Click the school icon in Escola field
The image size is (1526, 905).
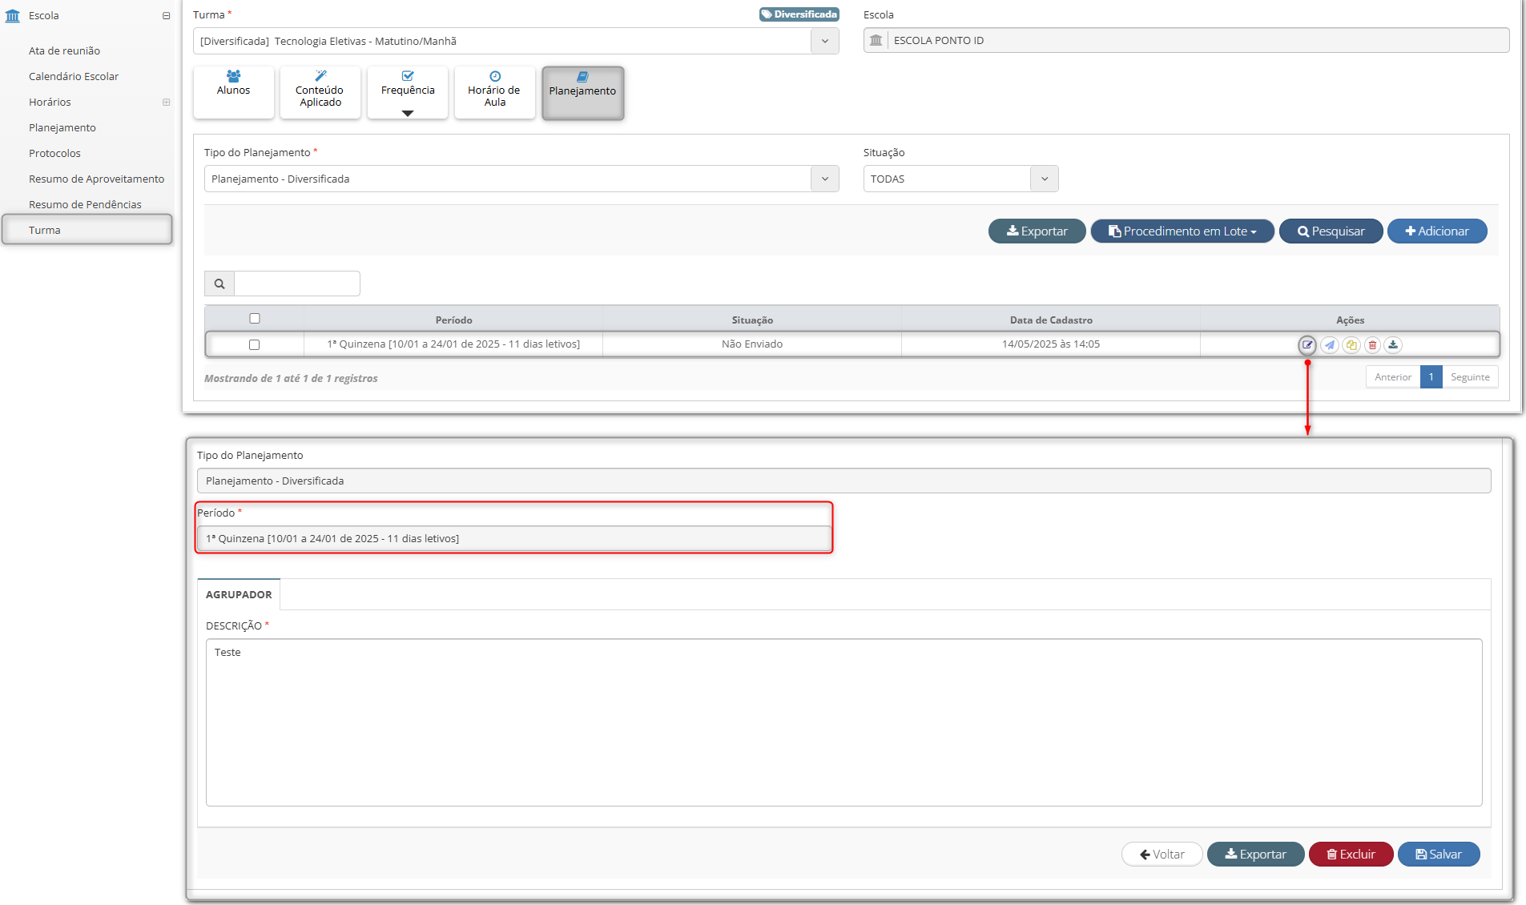876,40
